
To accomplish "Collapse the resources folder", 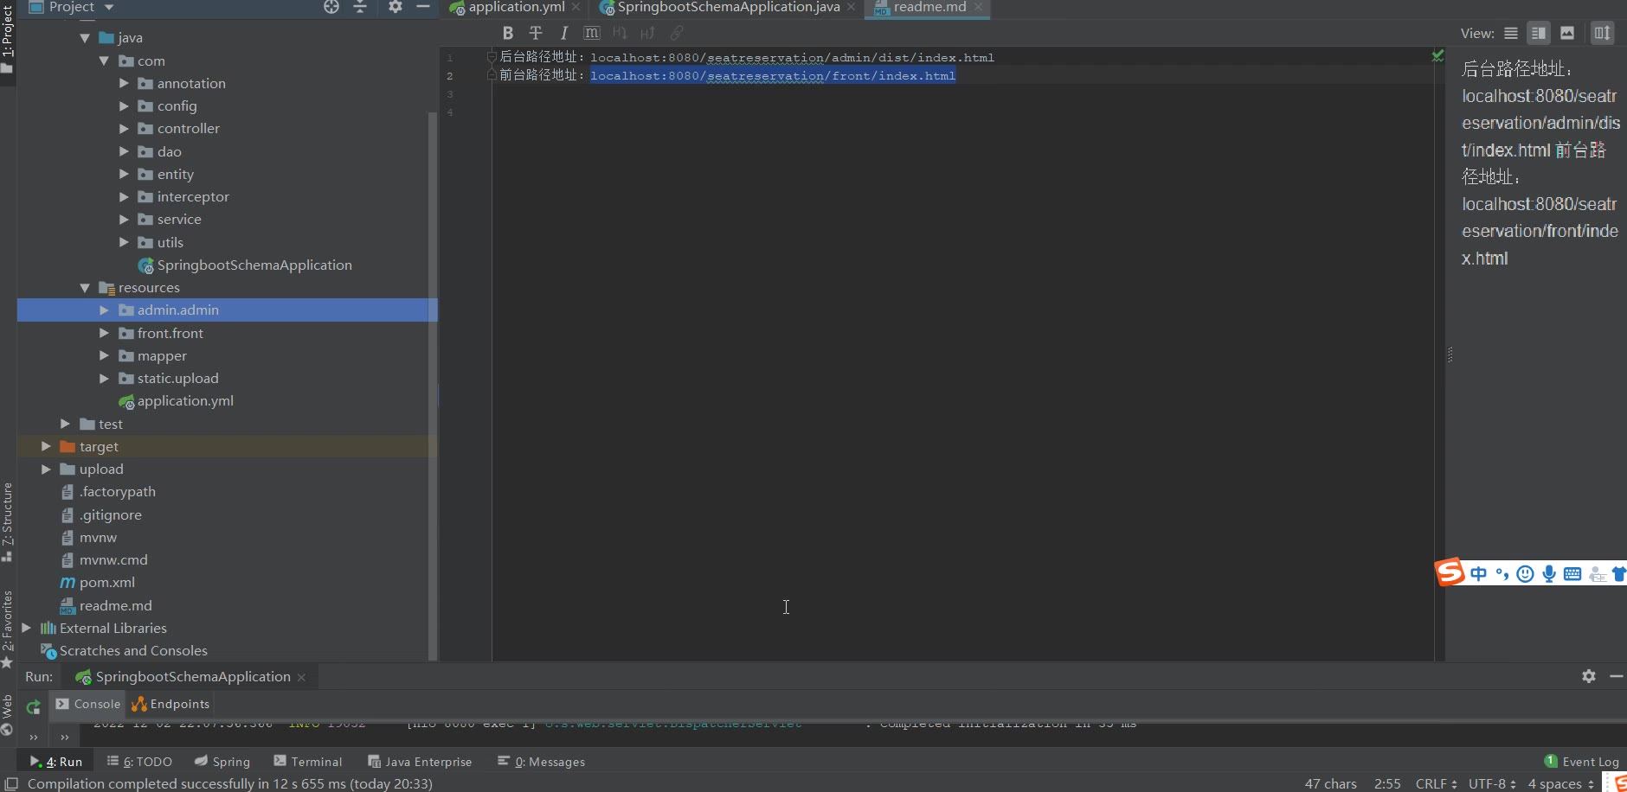I will pos(85,288).
